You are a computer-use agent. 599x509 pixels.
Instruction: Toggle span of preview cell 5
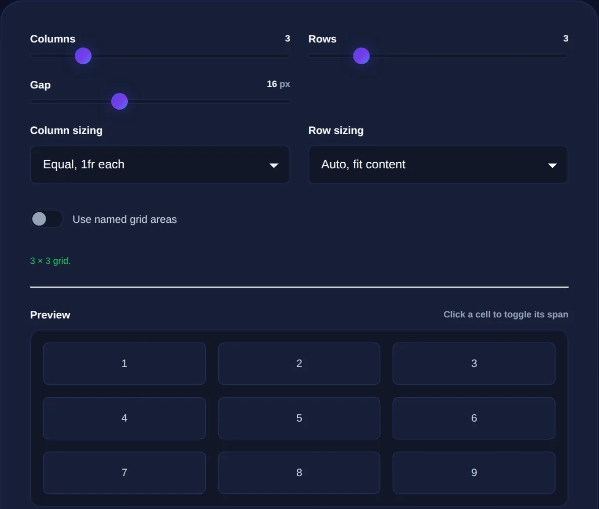click(x=299, y=418)
